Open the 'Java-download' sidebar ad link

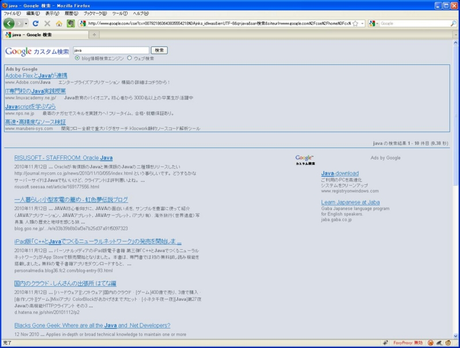340,173
